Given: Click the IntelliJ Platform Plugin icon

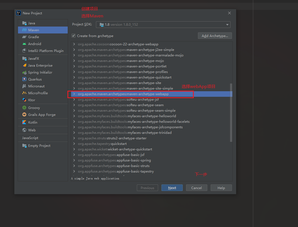Looking at the screenshot, I should point(24,51).
